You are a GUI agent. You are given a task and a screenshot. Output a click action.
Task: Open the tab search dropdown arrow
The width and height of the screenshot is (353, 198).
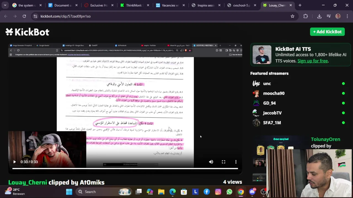tap(5, 5)
